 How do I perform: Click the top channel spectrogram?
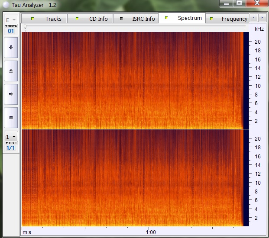pos(132,80)
